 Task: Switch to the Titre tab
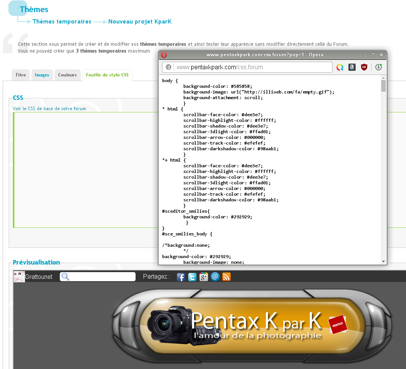(21, 75)
